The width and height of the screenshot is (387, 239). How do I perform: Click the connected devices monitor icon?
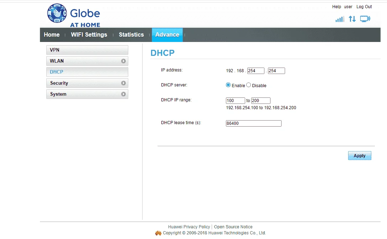365,19
